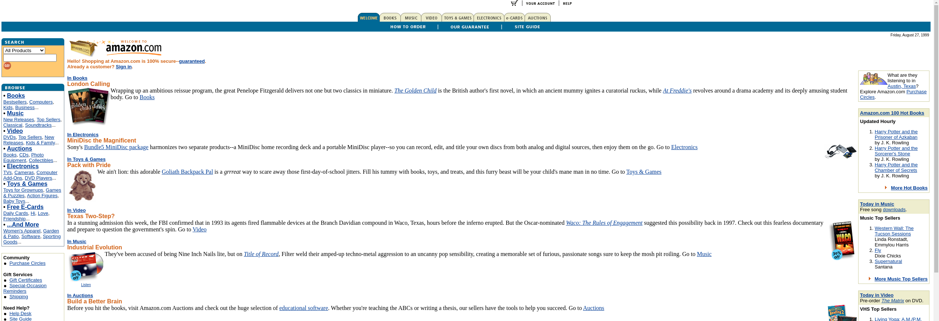Open the Help Desk link

(20, 314)
